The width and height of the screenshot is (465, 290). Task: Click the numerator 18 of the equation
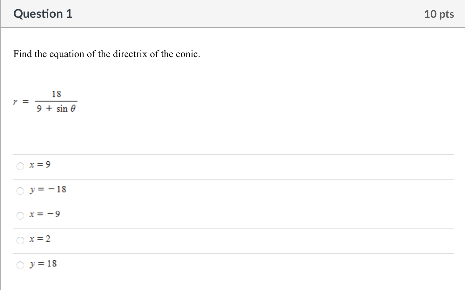tap(56, 94)
